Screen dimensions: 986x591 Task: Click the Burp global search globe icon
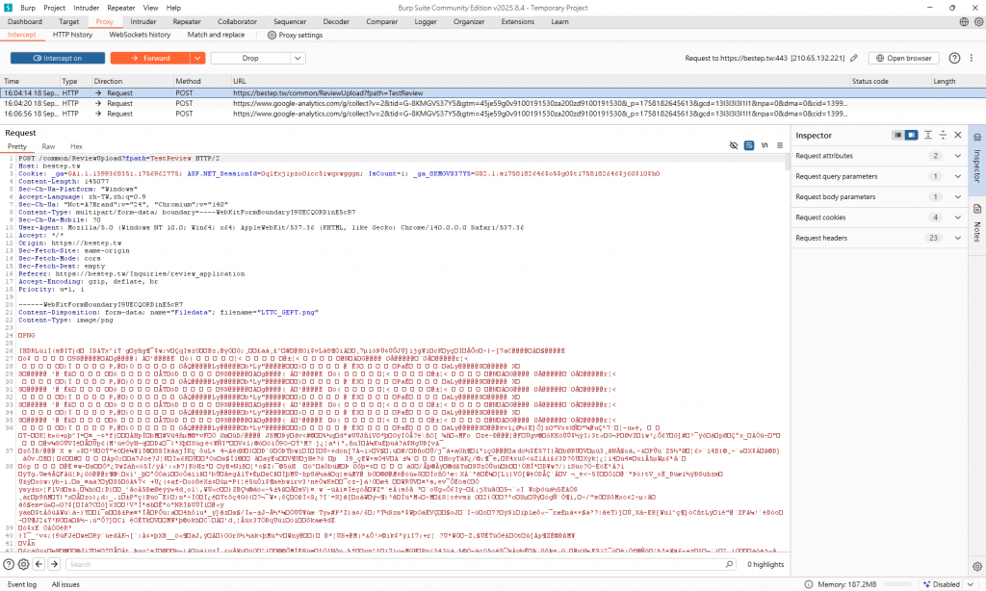(x=964, y=21)
